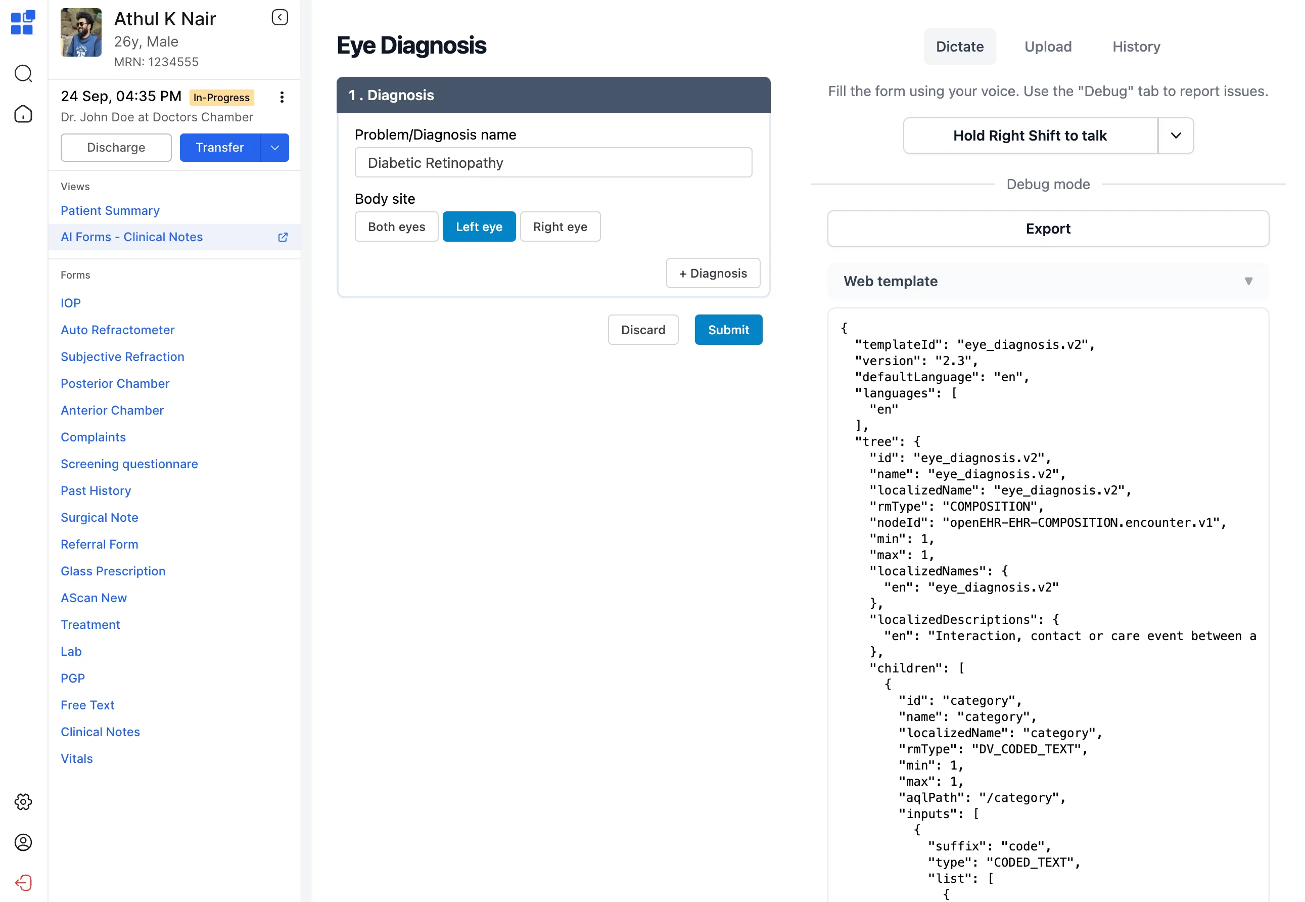Open settings via gear icon
This screenshot has height=902, width=1305.
(23, 801)
